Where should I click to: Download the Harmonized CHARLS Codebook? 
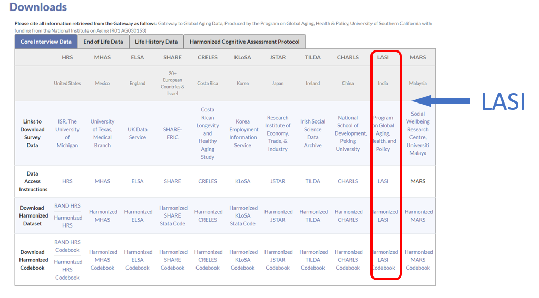(349, 260)
